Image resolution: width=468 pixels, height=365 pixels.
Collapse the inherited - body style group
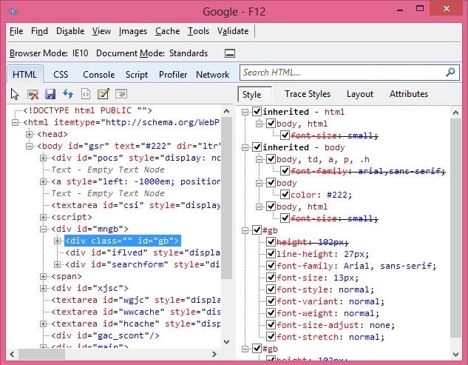tap(245, 147)
